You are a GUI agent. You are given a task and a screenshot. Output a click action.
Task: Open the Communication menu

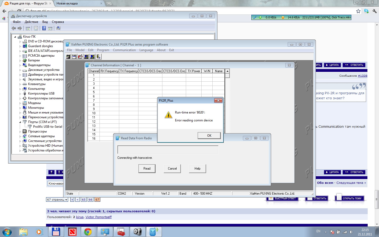tap(124, 50)
